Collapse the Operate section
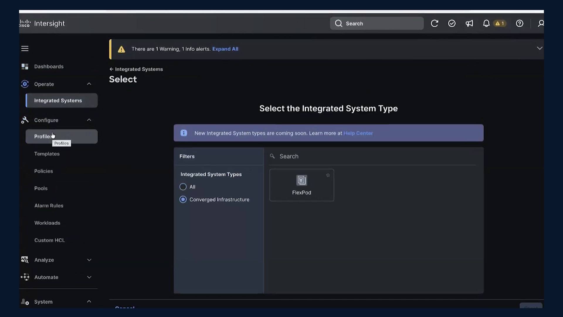Image resolution: width=563 pixels, height=317 pixels. (x=89, y=84)
